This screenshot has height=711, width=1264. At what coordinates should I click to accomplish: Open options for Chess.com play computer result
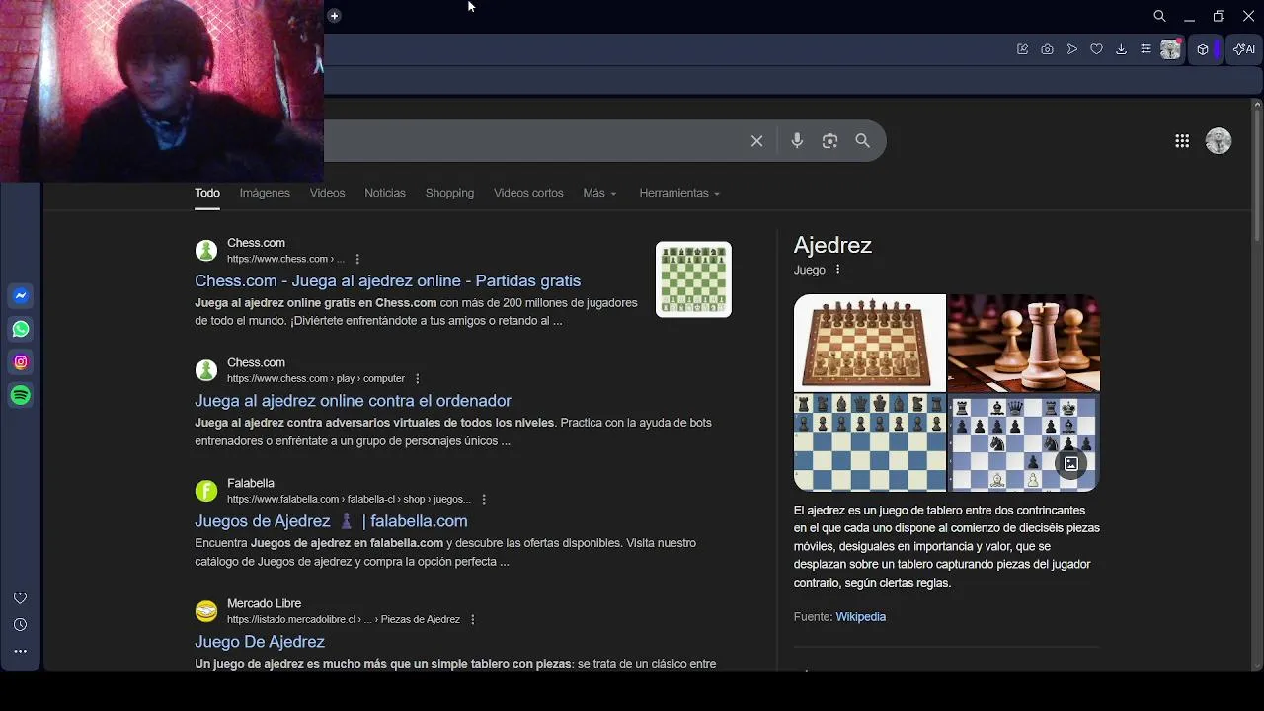click(418, 378)
